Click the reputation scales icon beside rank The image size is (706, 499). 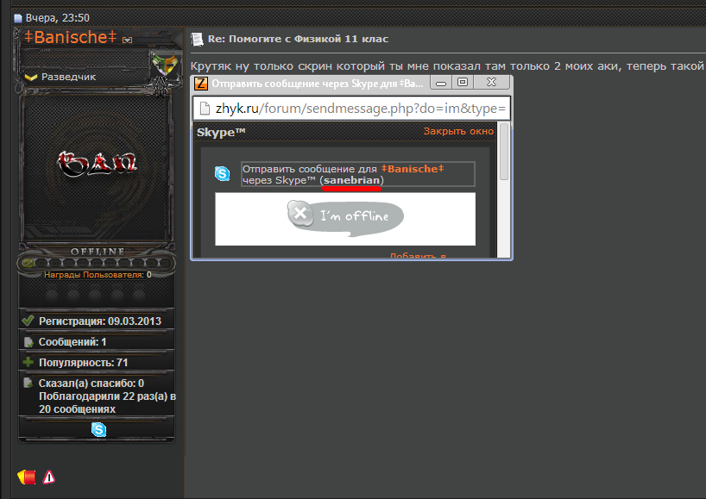click(162, 65)
